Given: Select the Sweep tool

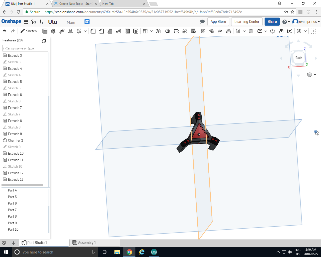Looking at the screenshot, I should (x=62, y=31).
